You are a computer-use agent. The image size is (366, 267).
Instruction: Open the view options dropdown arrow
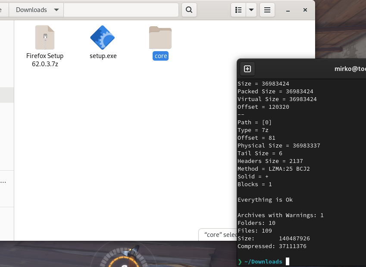coord(250,9)
